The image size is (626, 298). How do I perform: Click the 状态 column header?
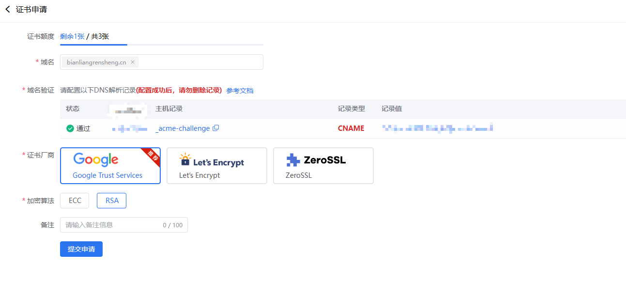(73, 109)
